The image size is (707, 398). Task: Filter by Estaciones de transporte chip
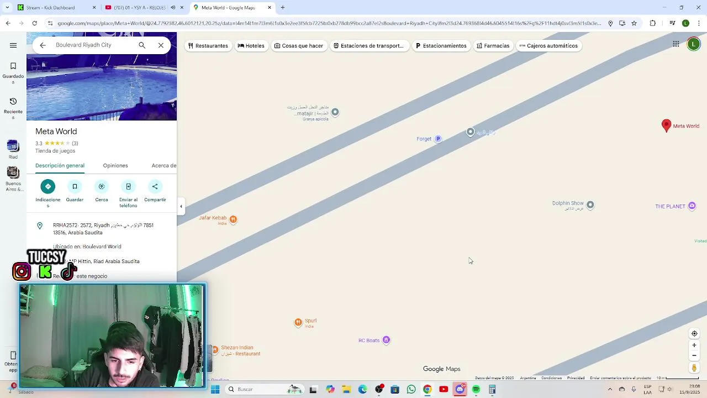click(369, 46)
